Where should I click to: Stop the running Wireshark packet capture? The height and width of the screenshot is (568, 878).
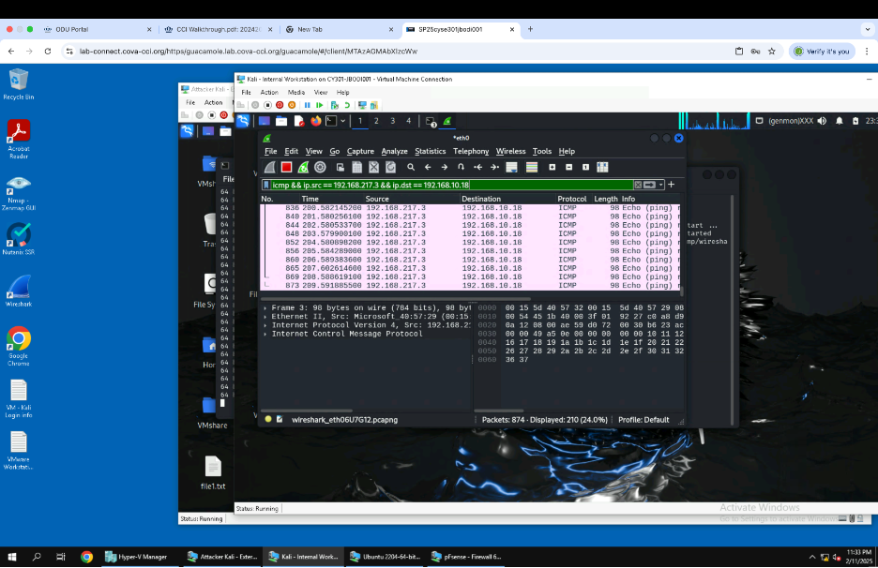pos(286,168)
